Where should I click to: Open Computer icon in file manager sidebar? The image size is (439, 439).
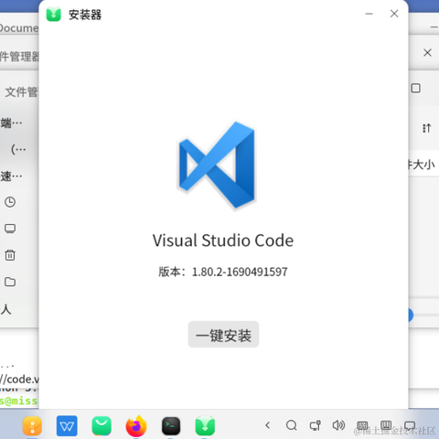pos(10,229)
